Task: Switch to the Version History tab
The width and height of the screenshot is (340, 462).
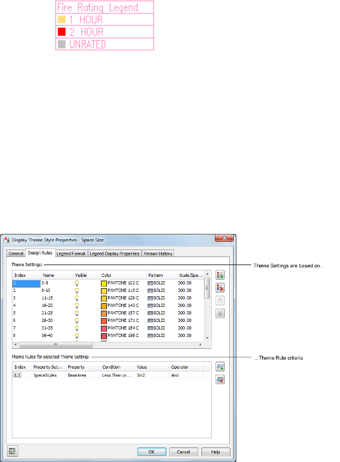Action: point(158,253)
